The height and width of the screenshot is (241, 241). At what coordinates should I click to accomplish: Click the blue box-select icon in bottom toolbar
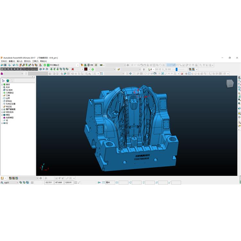tap(102, 74)
